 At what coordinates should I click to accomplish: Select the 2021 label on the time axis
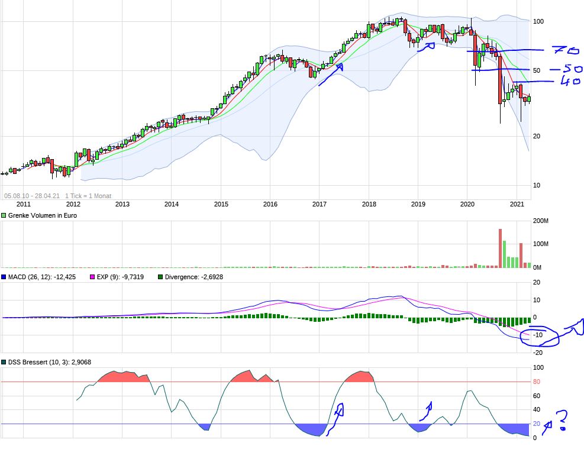518,204
